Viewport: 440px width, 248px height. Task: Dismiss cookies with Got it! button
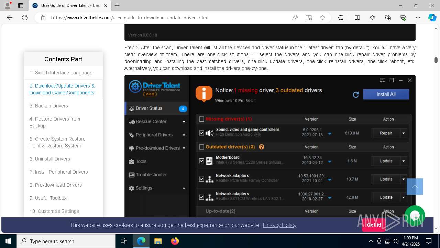[x=374, y=225]
